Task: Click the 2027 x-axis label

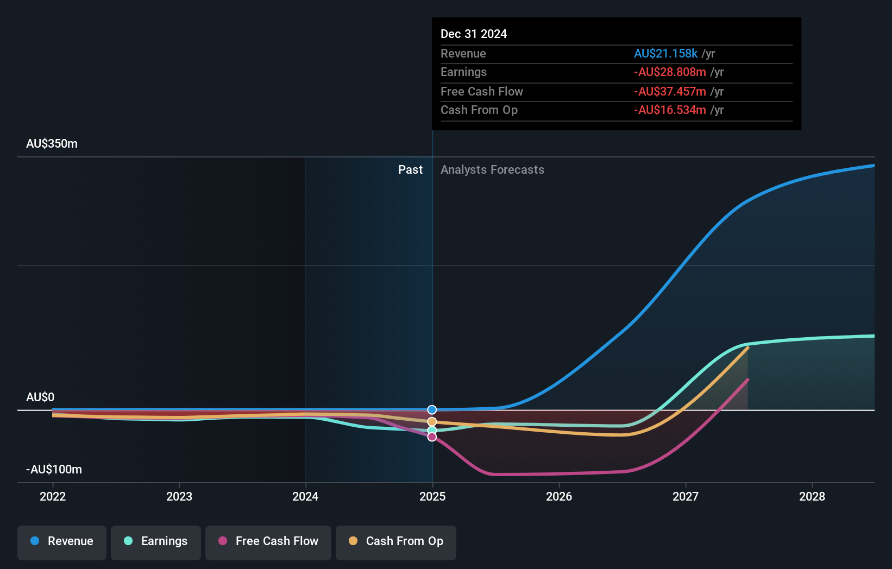Action: pos(686,496)
